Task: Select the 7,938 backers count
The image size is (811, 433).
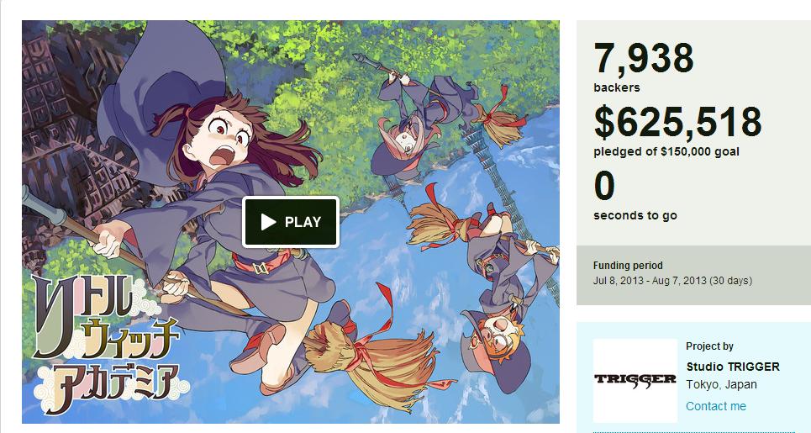Action: point(644,59)
